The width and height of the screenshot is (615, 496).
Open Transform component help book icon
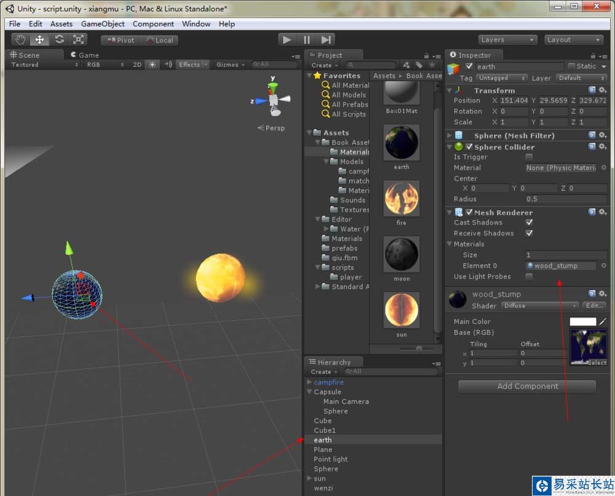(592, 90)
